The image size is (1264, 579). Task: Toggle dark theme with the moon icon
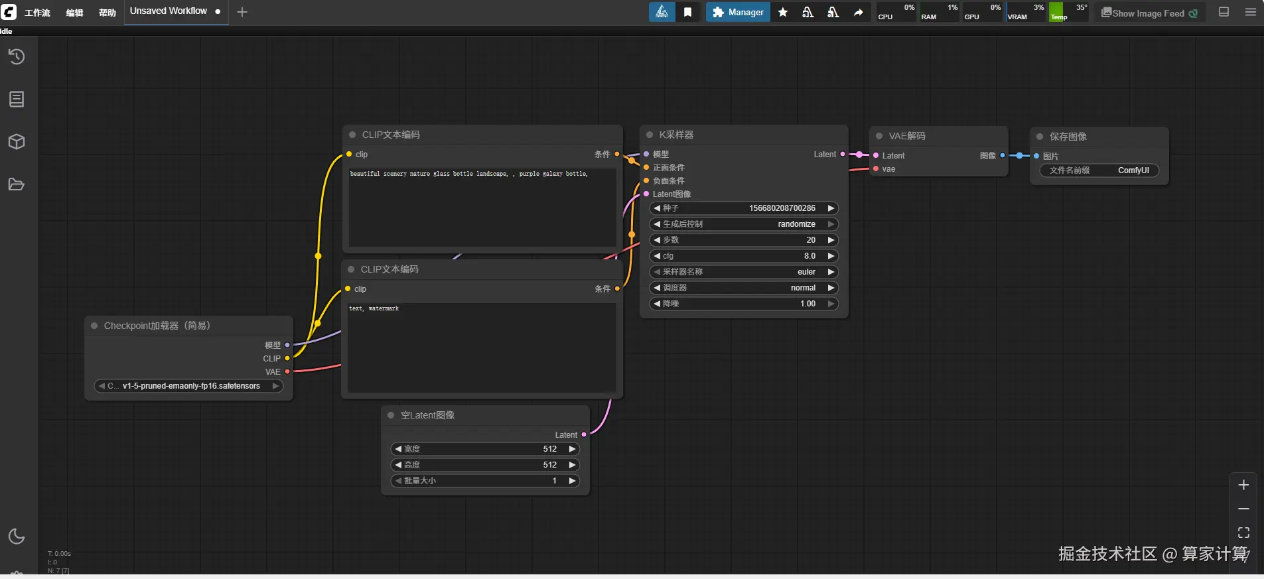(17, 536)
